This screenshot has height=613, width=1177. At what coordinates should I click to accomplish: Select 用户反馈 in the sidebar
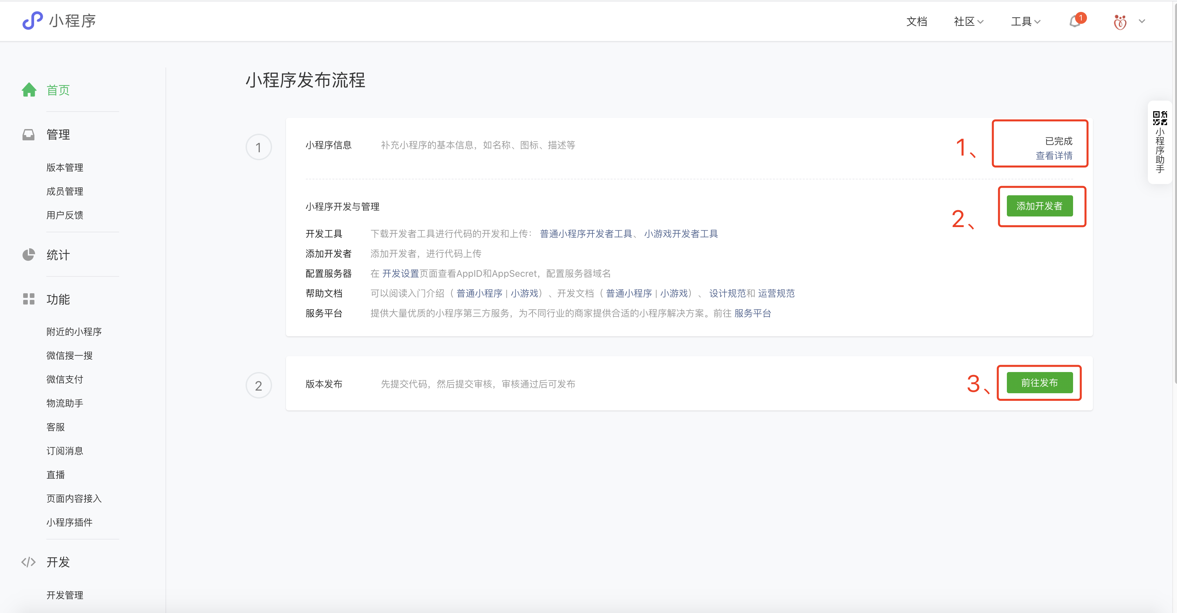(x=65, y=215)
